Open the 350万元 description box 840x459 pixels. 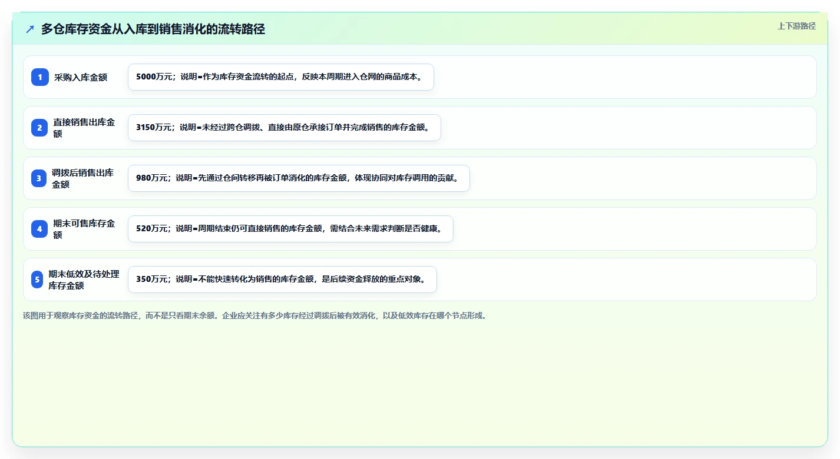coord(282,280)
